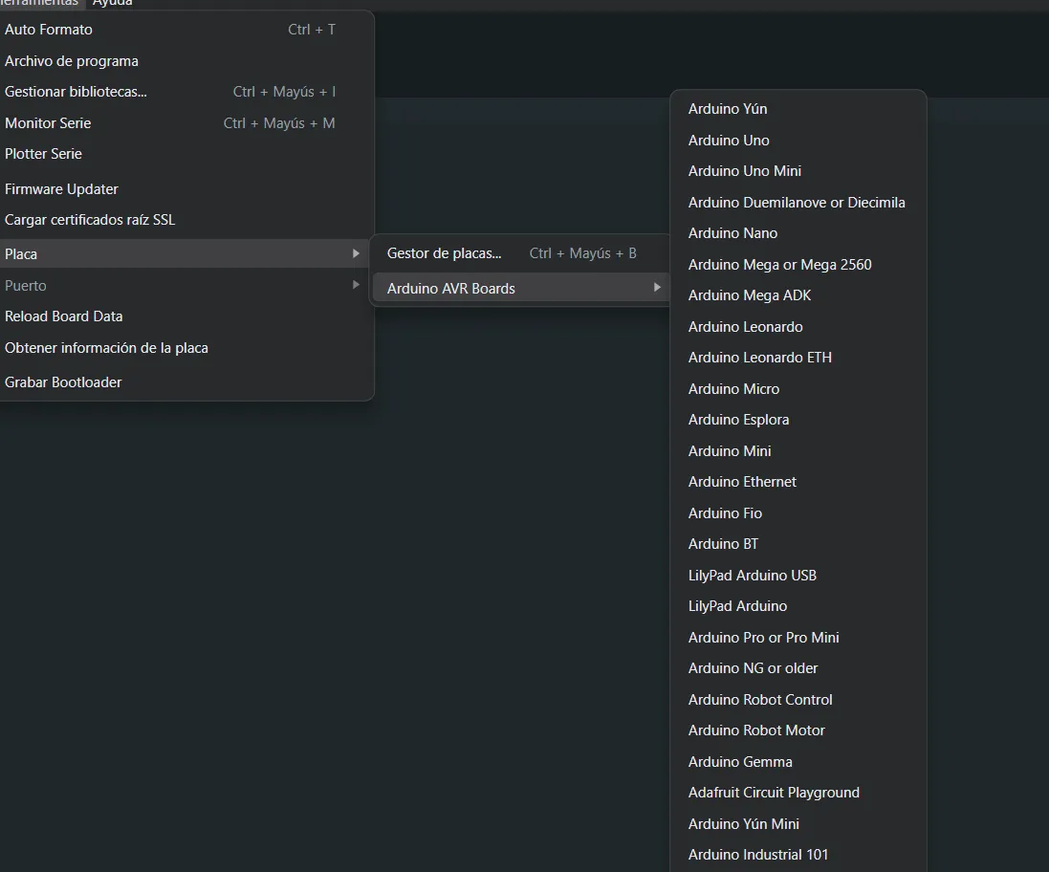Select Arduino Nano board
Viewport: 1049px width, 872px height.
point(798,233)
